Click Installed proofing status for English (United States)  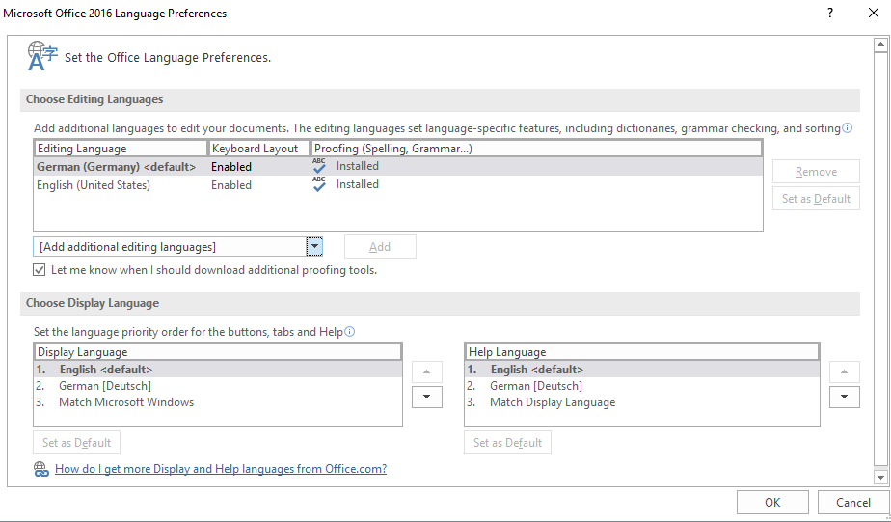click(x=358, y=184)
